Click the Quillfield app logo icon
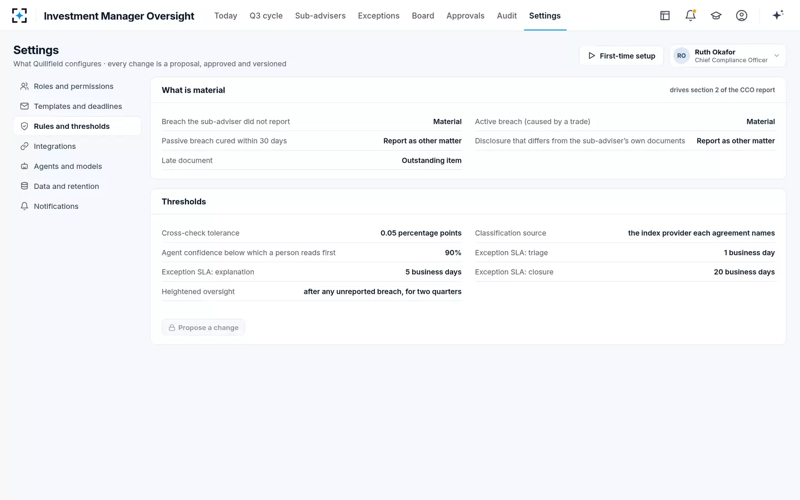This screenshot has width=800, height=500. (x=19, y=16)
